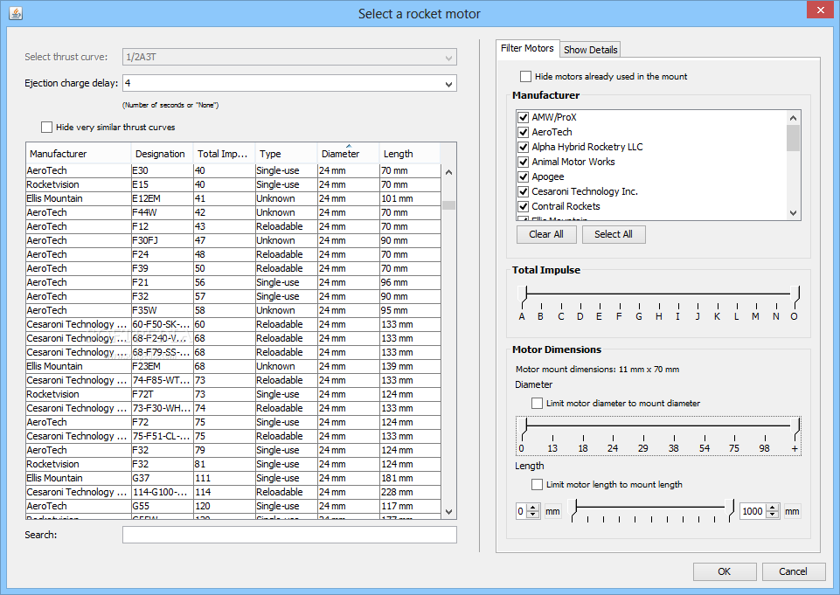Sort table by Designation column header
Viewport: 840px width, 595px height.
(162, 154)
